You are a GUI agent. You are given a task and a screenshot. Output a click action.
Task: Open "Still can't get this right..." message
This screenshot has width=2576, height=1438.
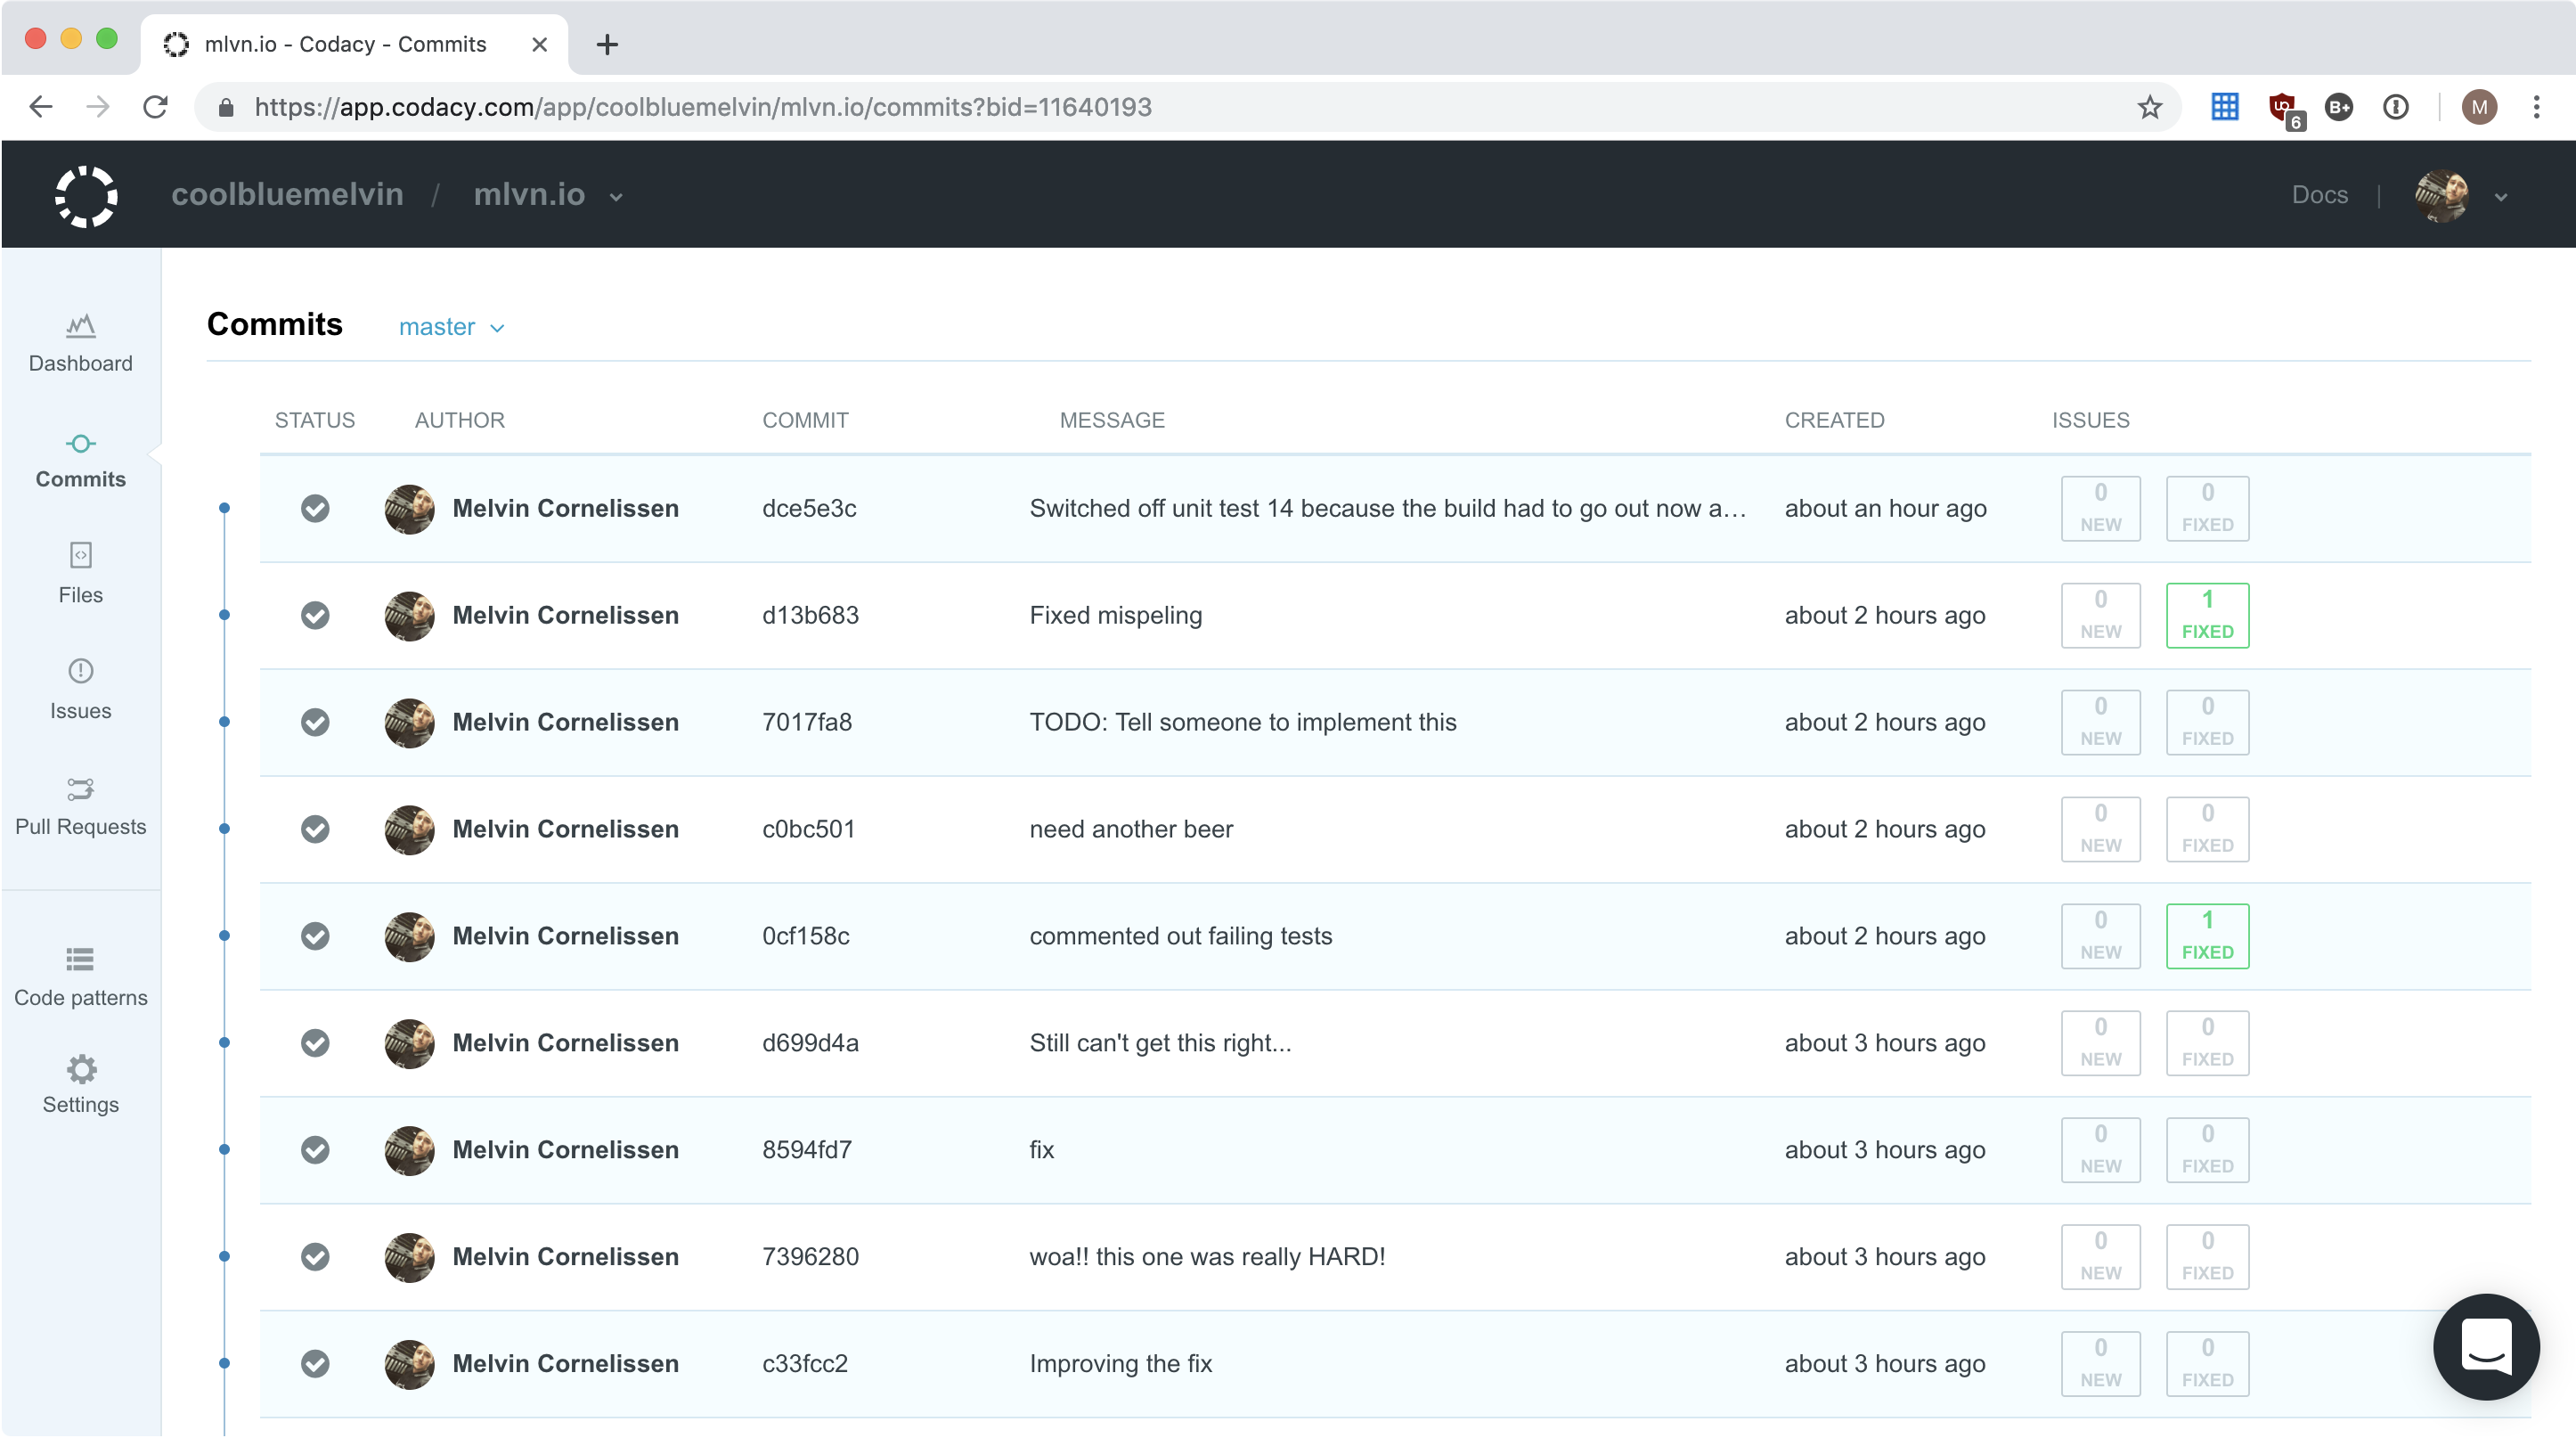[x=1160, y=1043]
